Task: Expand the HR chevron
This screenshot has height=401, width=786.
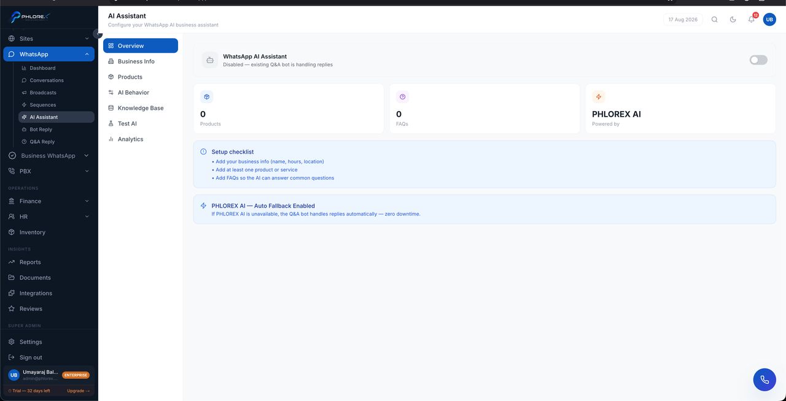Action: click(x=87, y=217)
